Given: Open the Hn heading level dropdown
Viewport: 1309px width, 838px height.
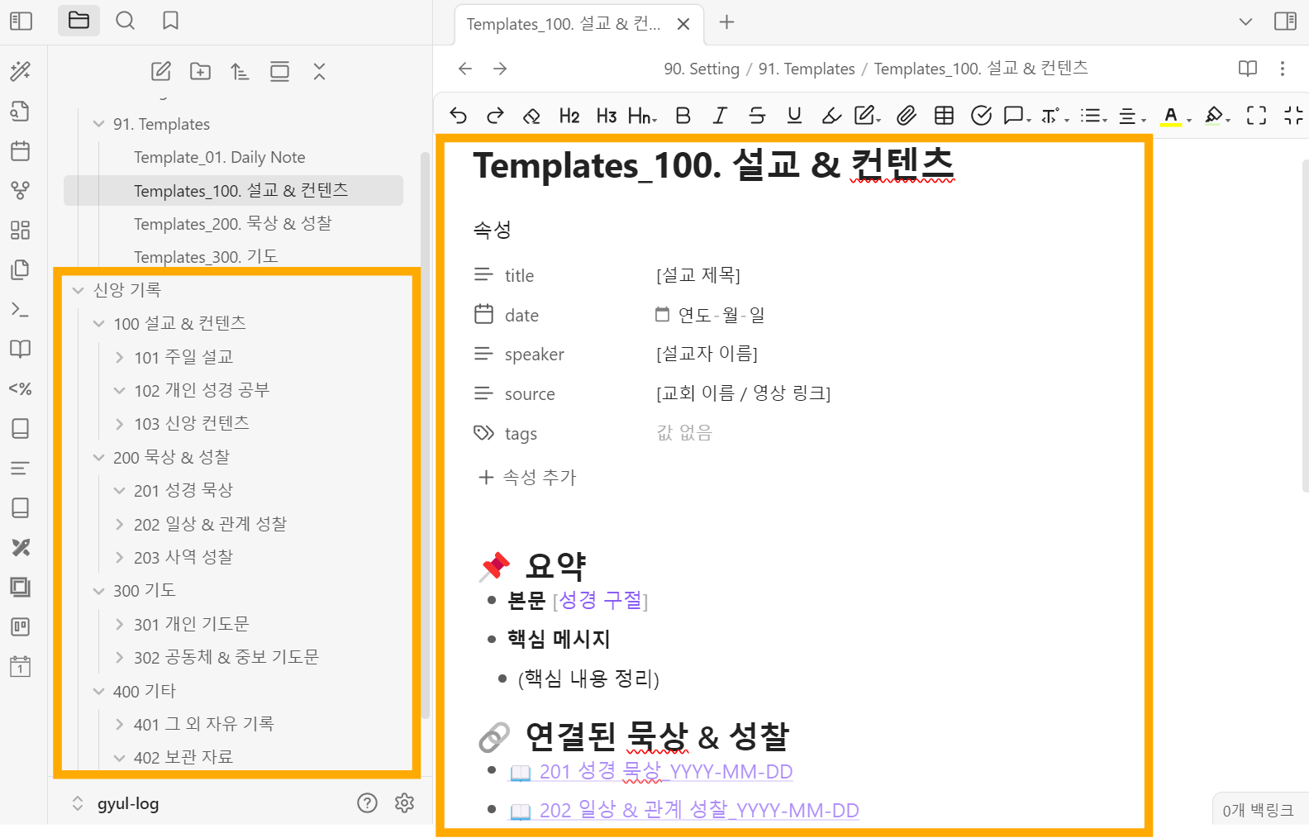Looking at the screenshot, I should [x=642, y=116].
